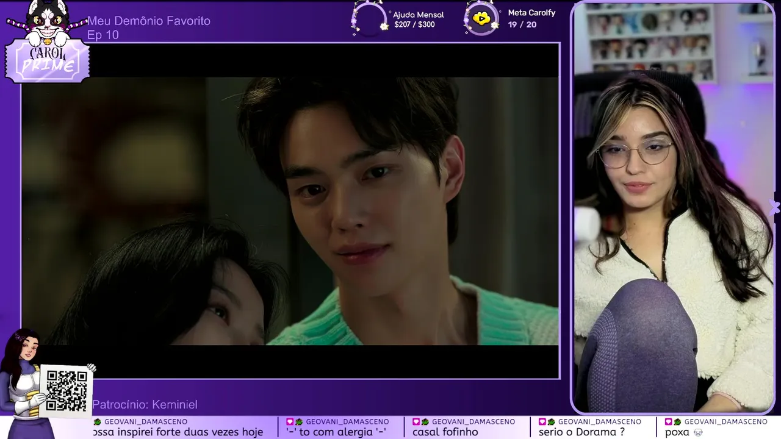Click the emoji after 'poxa' message
Image resolution: width=781 pixels, height=439 pixels.
coord(698,432)
